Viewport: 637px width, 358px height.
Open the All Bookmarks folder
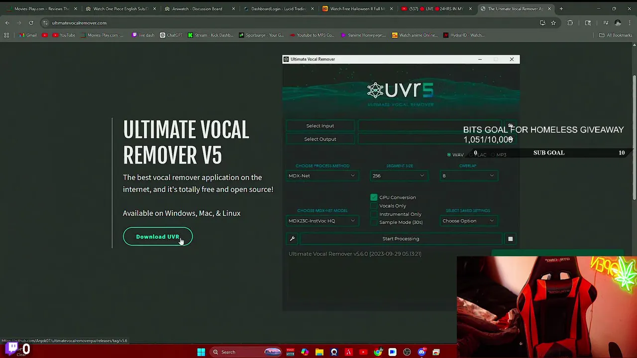point(616,35)
